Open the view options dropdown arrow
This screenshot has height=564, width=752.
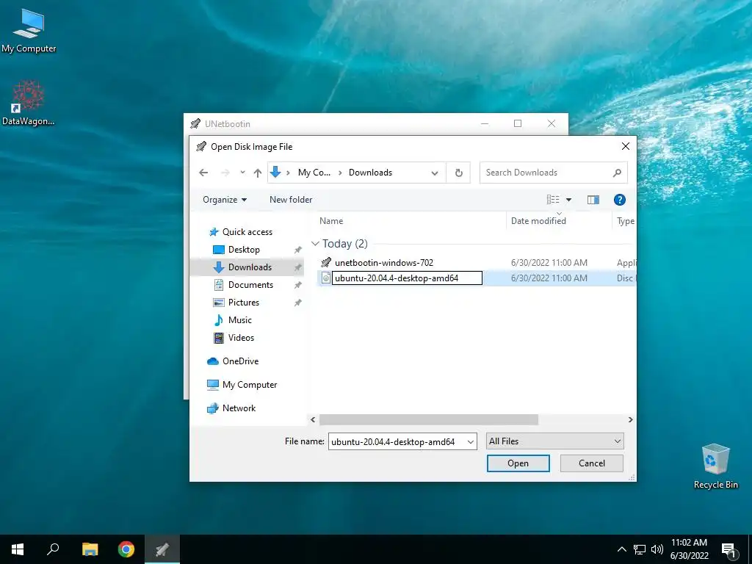[x=569, y=200]
